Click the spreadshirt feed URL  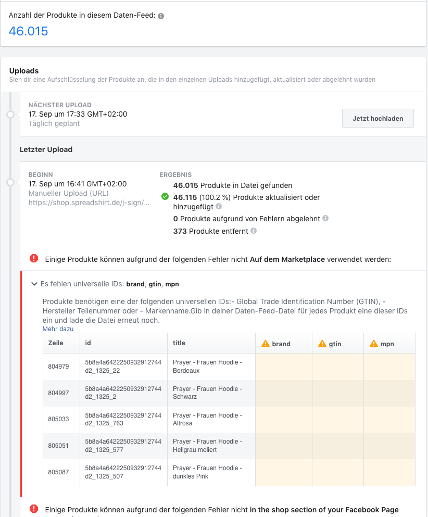tap(89, 203)
